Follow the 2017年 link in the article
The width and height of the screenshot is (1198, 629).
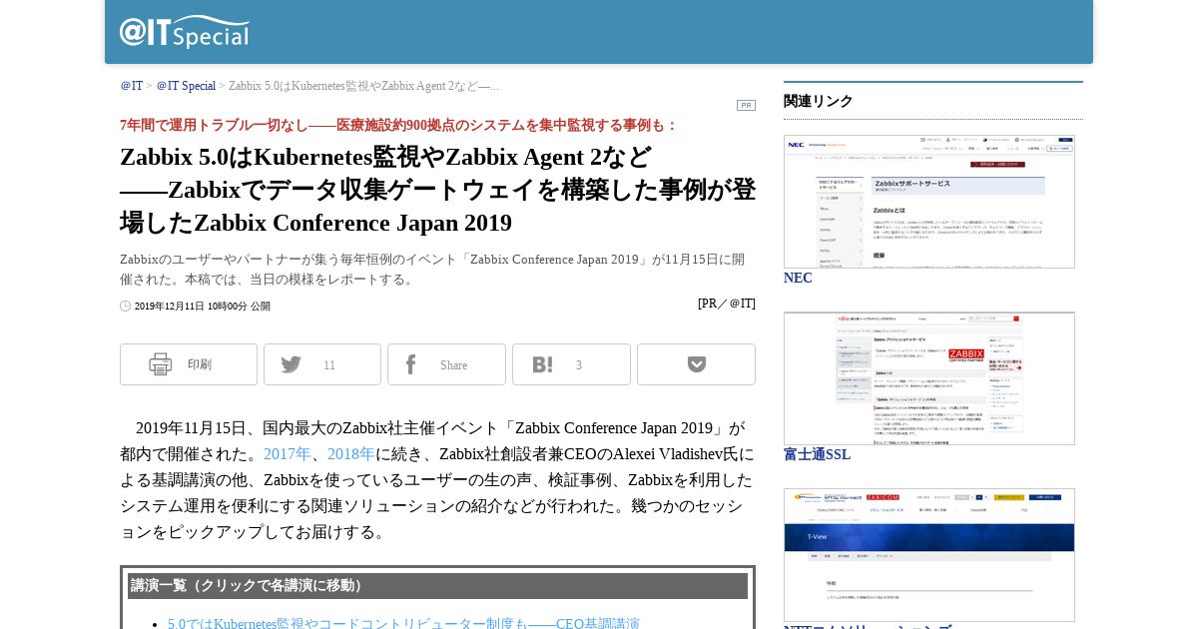click(287, 454)
